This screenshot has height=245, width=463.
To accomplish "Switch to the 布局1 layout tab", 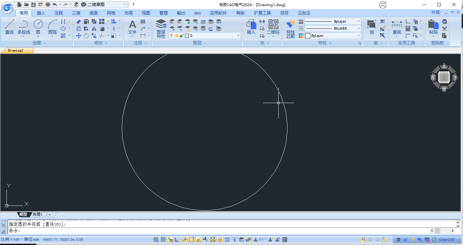I will coord(38,215).
